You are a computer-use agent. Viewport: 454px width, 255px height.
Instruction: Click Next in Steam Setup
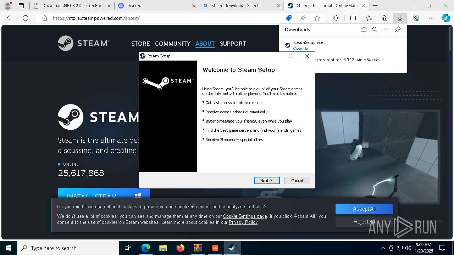(x=267, y=181)
